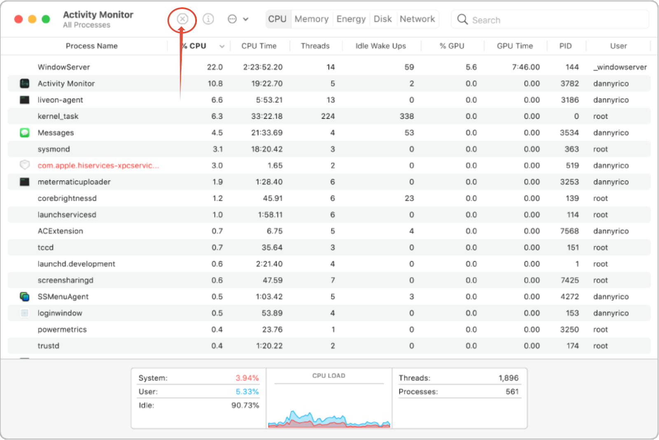
Task: Select the screensharingd process
Action: (x=329, y=280)
